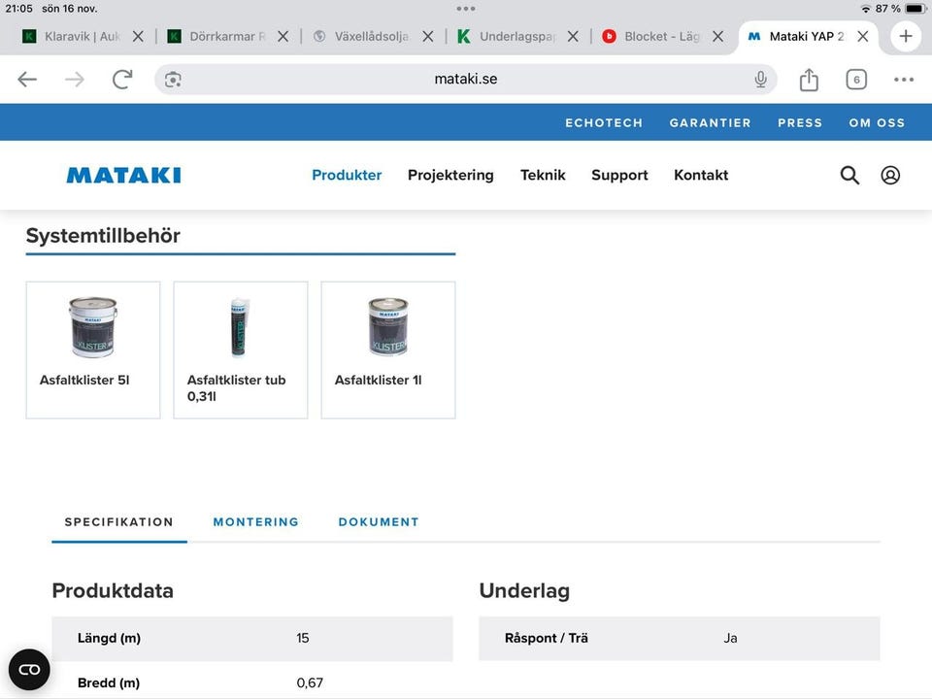
Task: Click the Produktdata heading
Action: pos(113,590)
